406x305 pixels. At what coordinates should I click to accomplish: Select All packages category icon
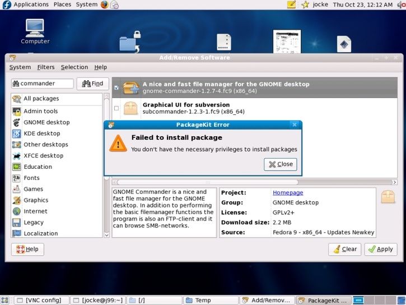(17, 99)
